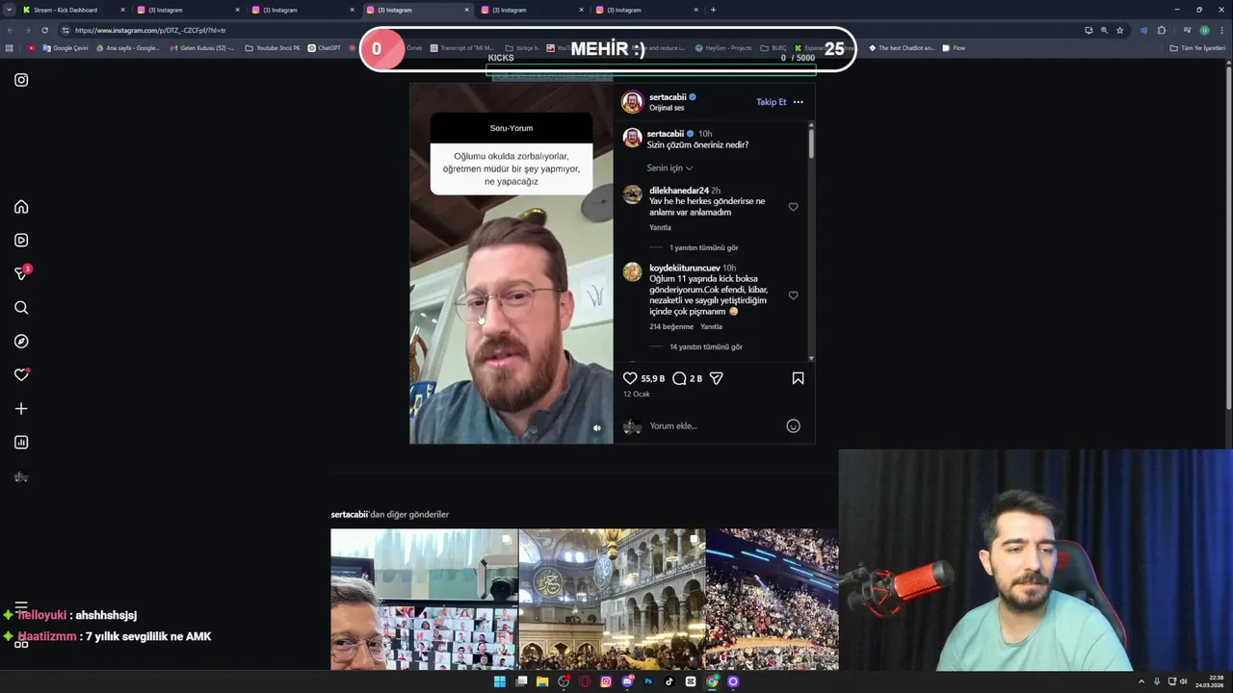Image resolution: width=1233 pixels, height=693 pixels.
Task: Open File Explorer from the taskbar
Action: pyautogui.click(x=542, y=681)
